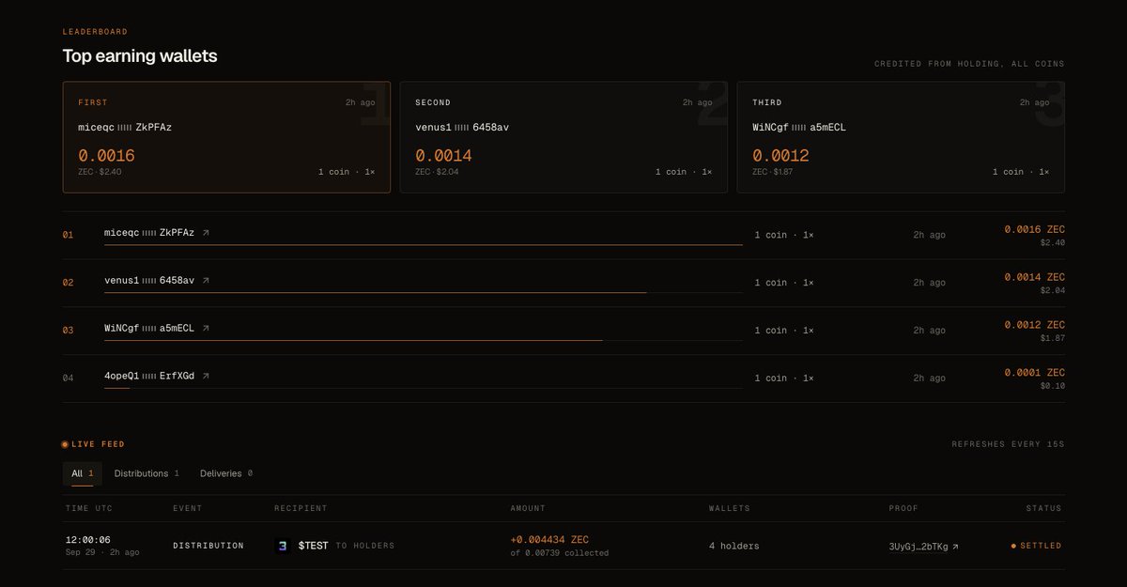This screenshot has height=587, width=1127.
Task: Click the rank number 03 in the leaderboard
Action: coord(68,331)
